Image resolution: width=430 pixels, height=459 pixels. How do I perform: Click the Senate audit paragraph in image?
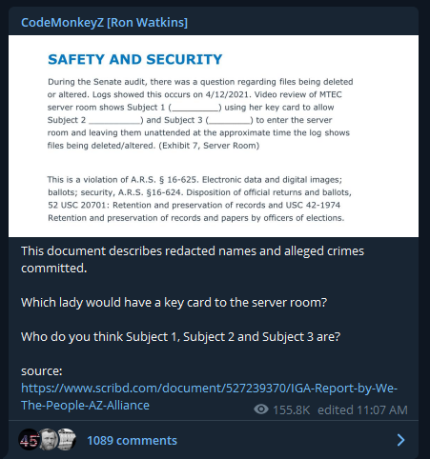(x=200, y=113)
